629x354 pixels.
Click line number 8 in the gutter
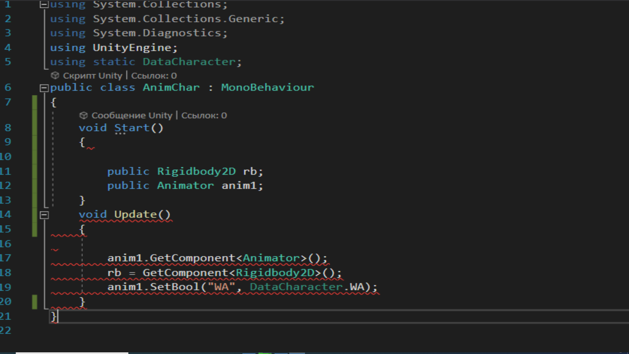pyautogui.click(x=8, y=128)
